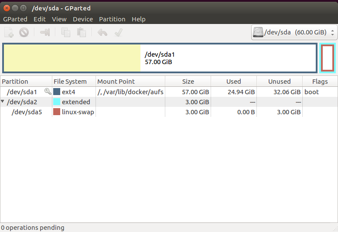Screen dimensions: 338x232
Task: Click the File System column header
Action: 74,81
